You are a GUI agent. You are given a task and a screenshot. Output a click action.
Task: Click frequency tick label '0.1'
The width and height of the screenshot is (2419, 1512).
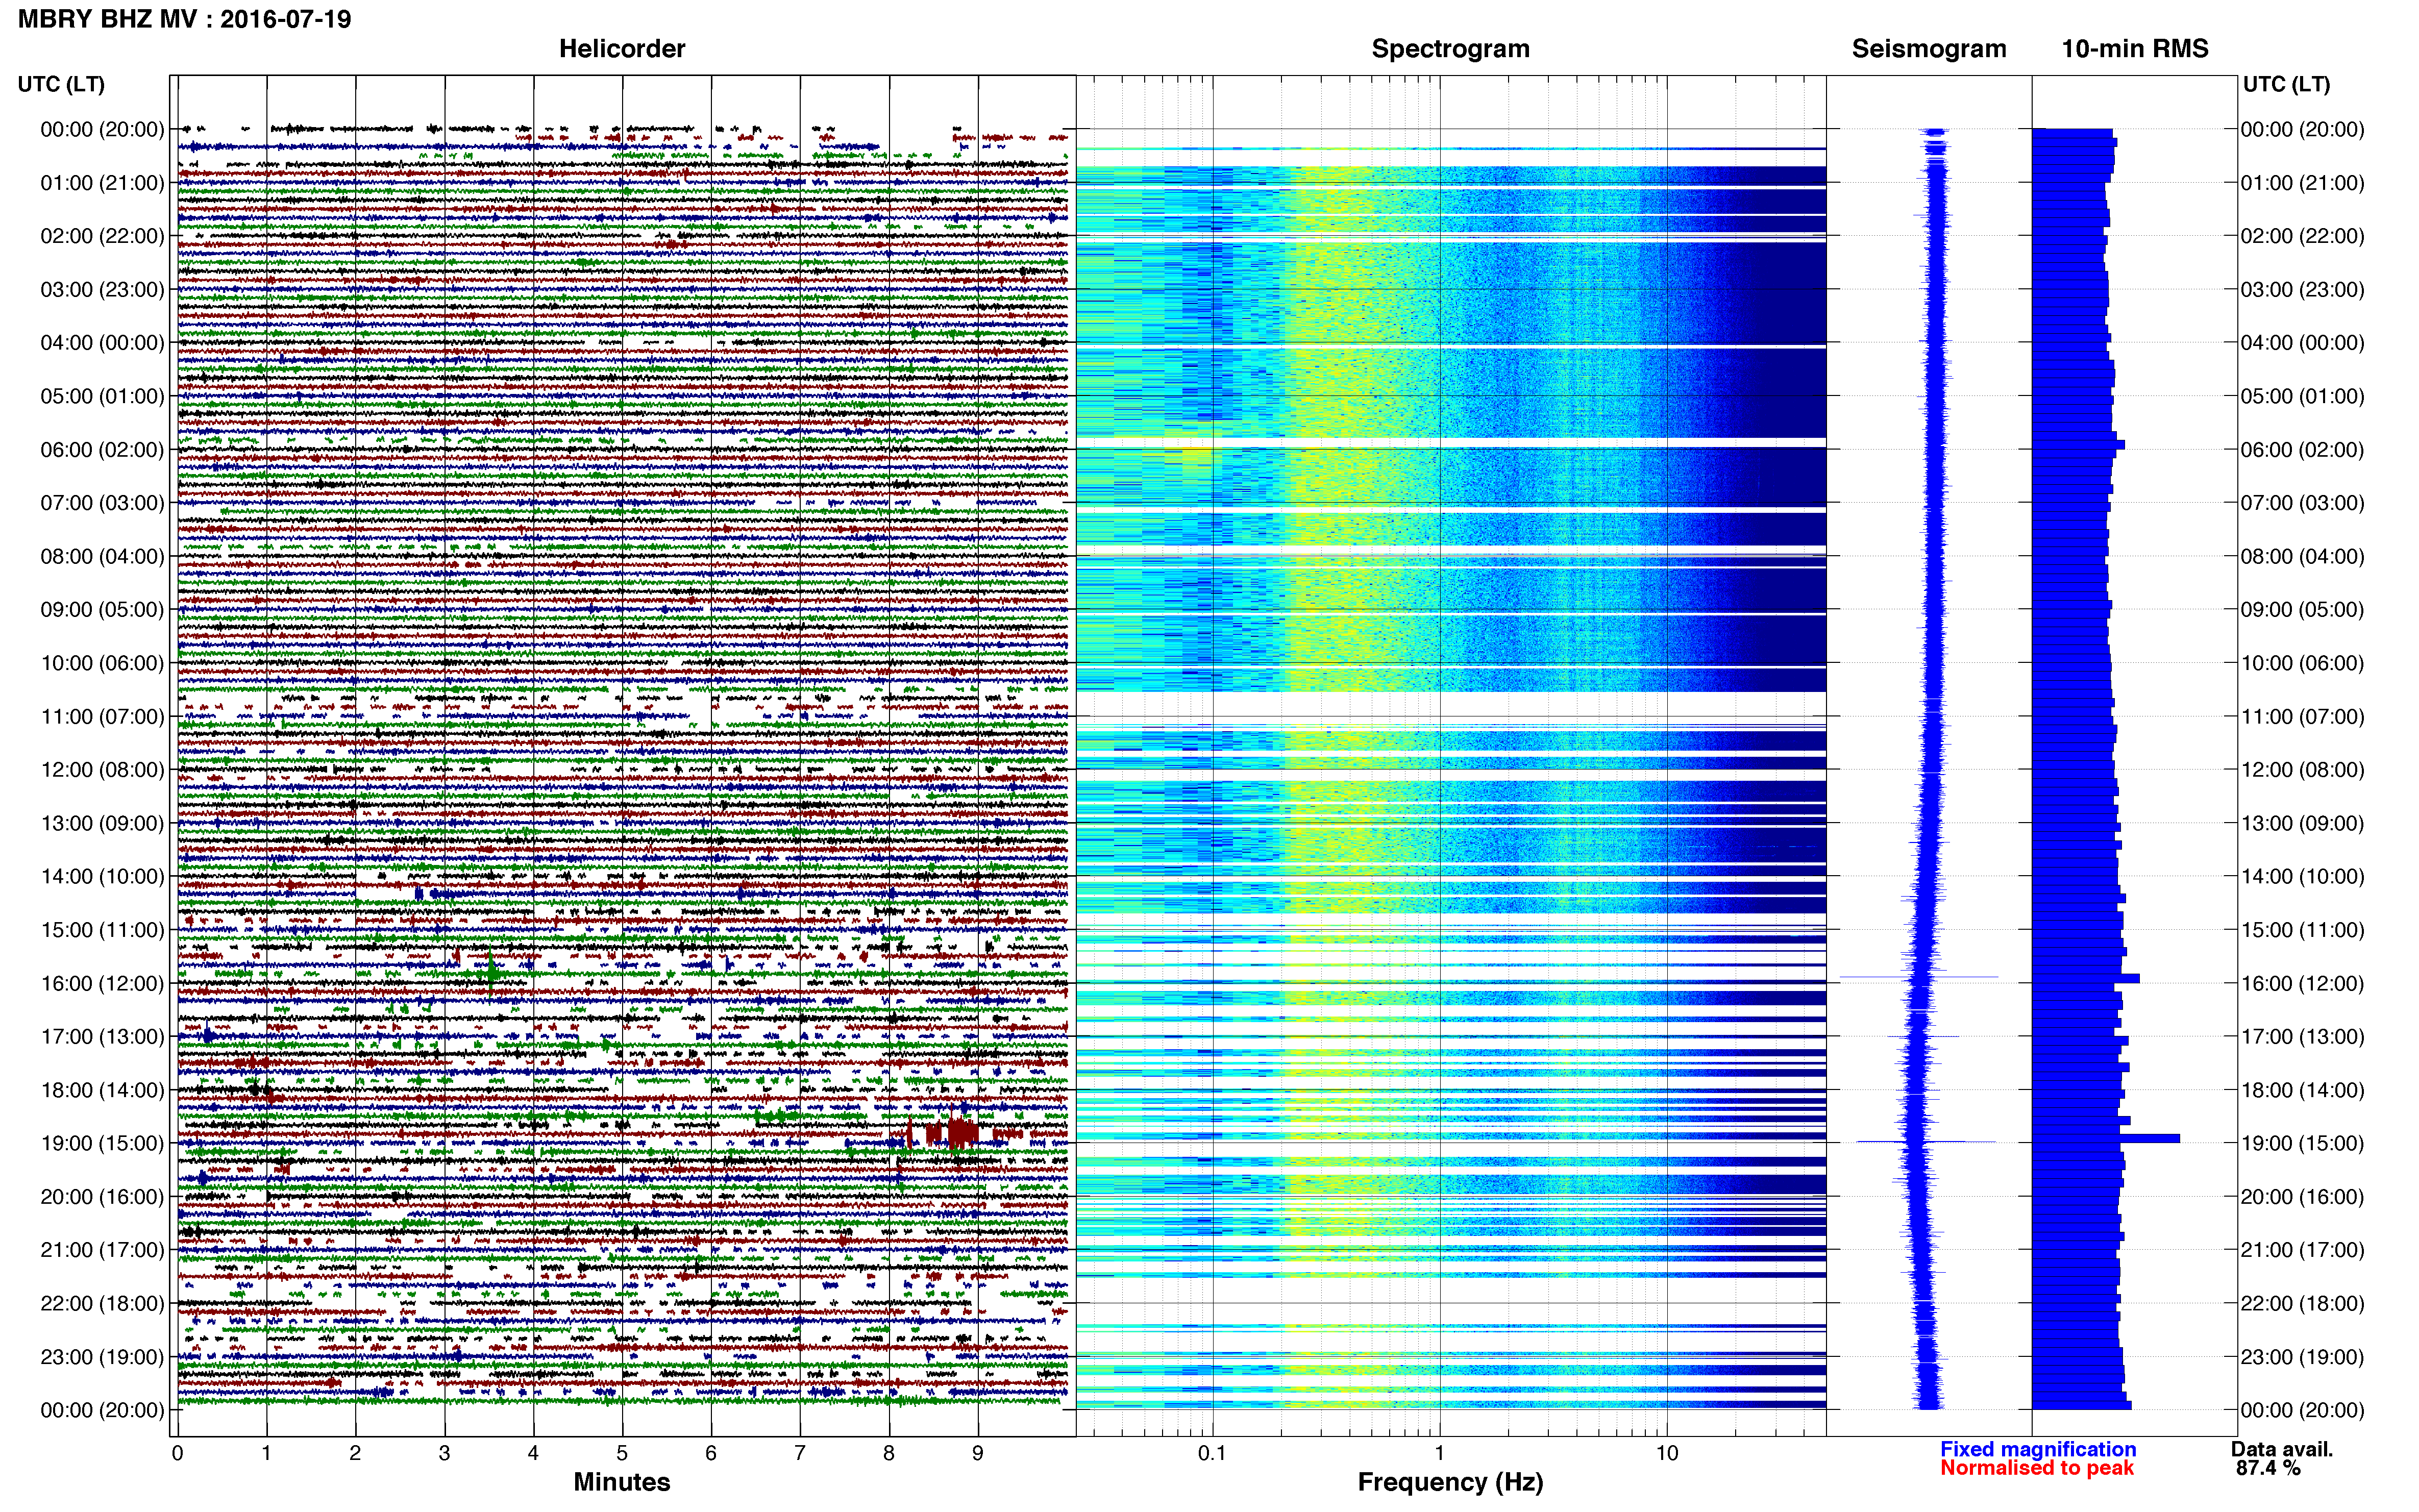tap(1212, 1453)
